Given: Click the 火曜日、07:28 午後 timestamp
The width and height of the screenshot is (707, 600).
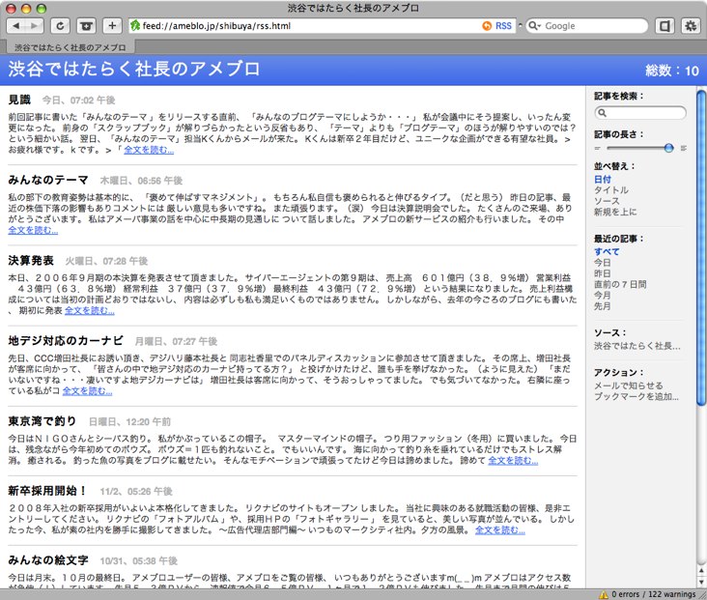Looking at the screenshot, I should pos(106,261).
